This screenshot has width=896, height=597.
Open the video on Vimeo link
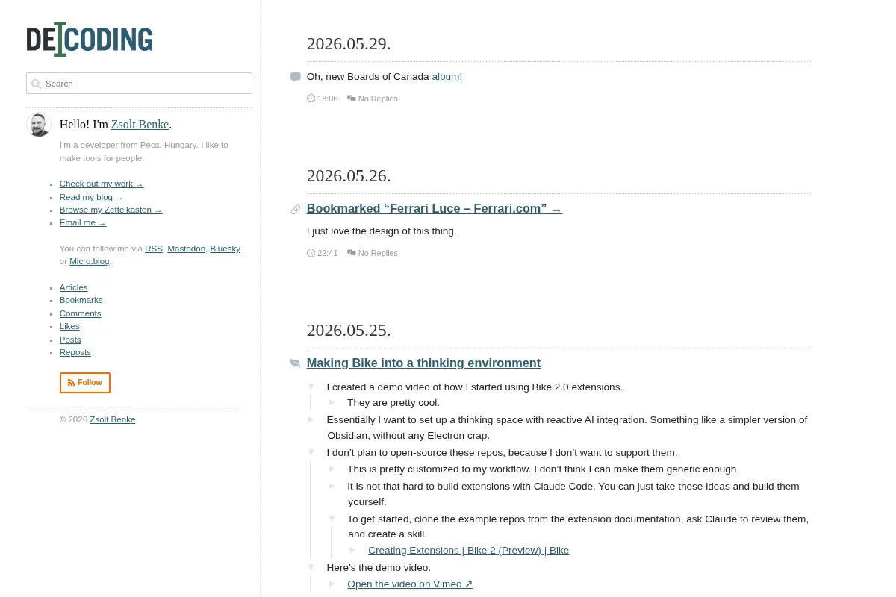coord(410,584)
